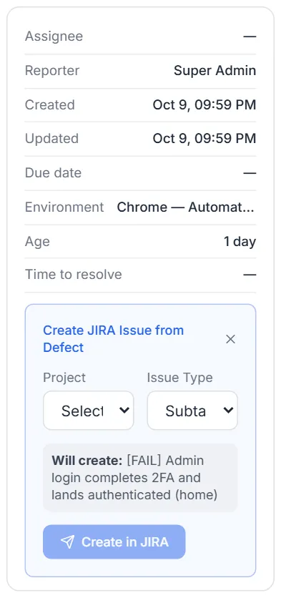Click the Environment label
Screen dimensions: 281x598
tap(64, 207)
